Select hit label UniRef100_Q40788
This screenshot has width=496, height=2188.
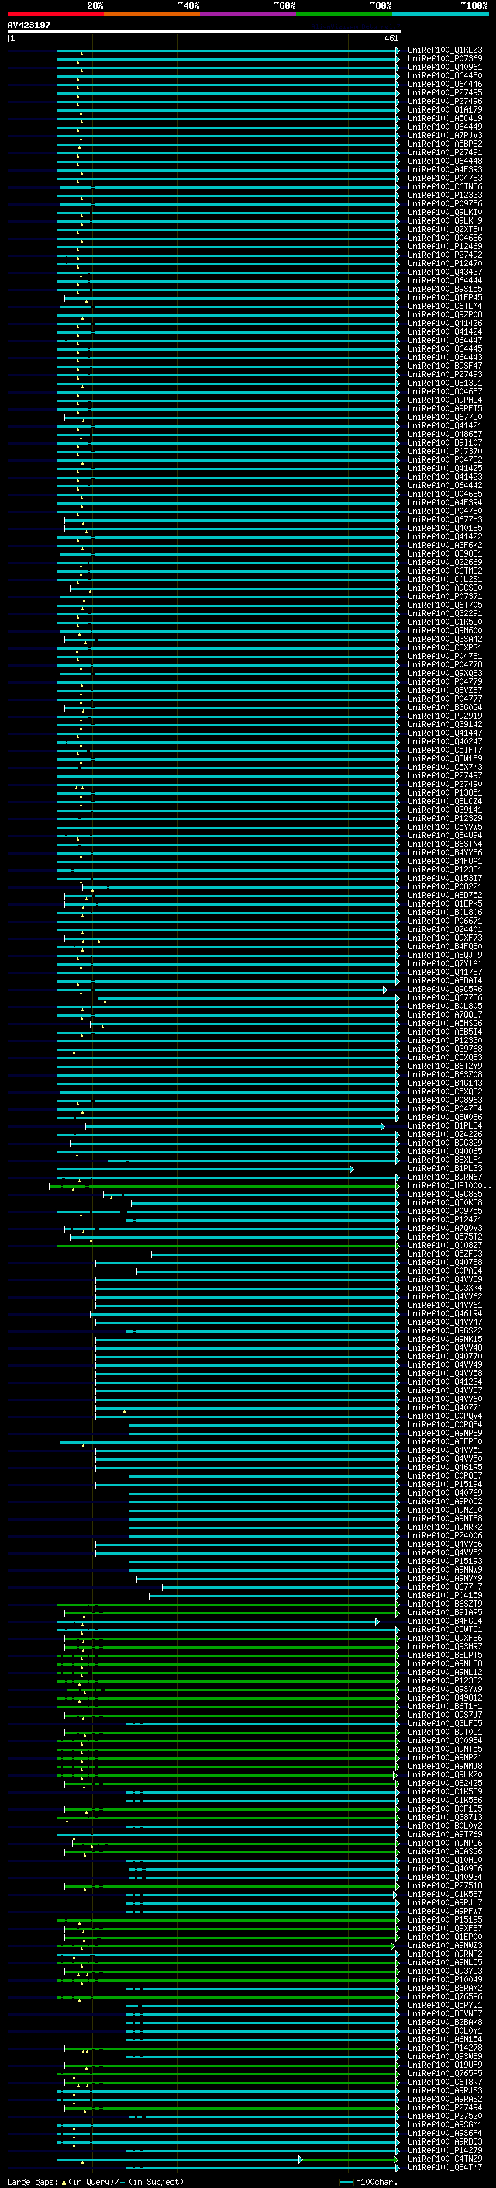(444, 1262)
